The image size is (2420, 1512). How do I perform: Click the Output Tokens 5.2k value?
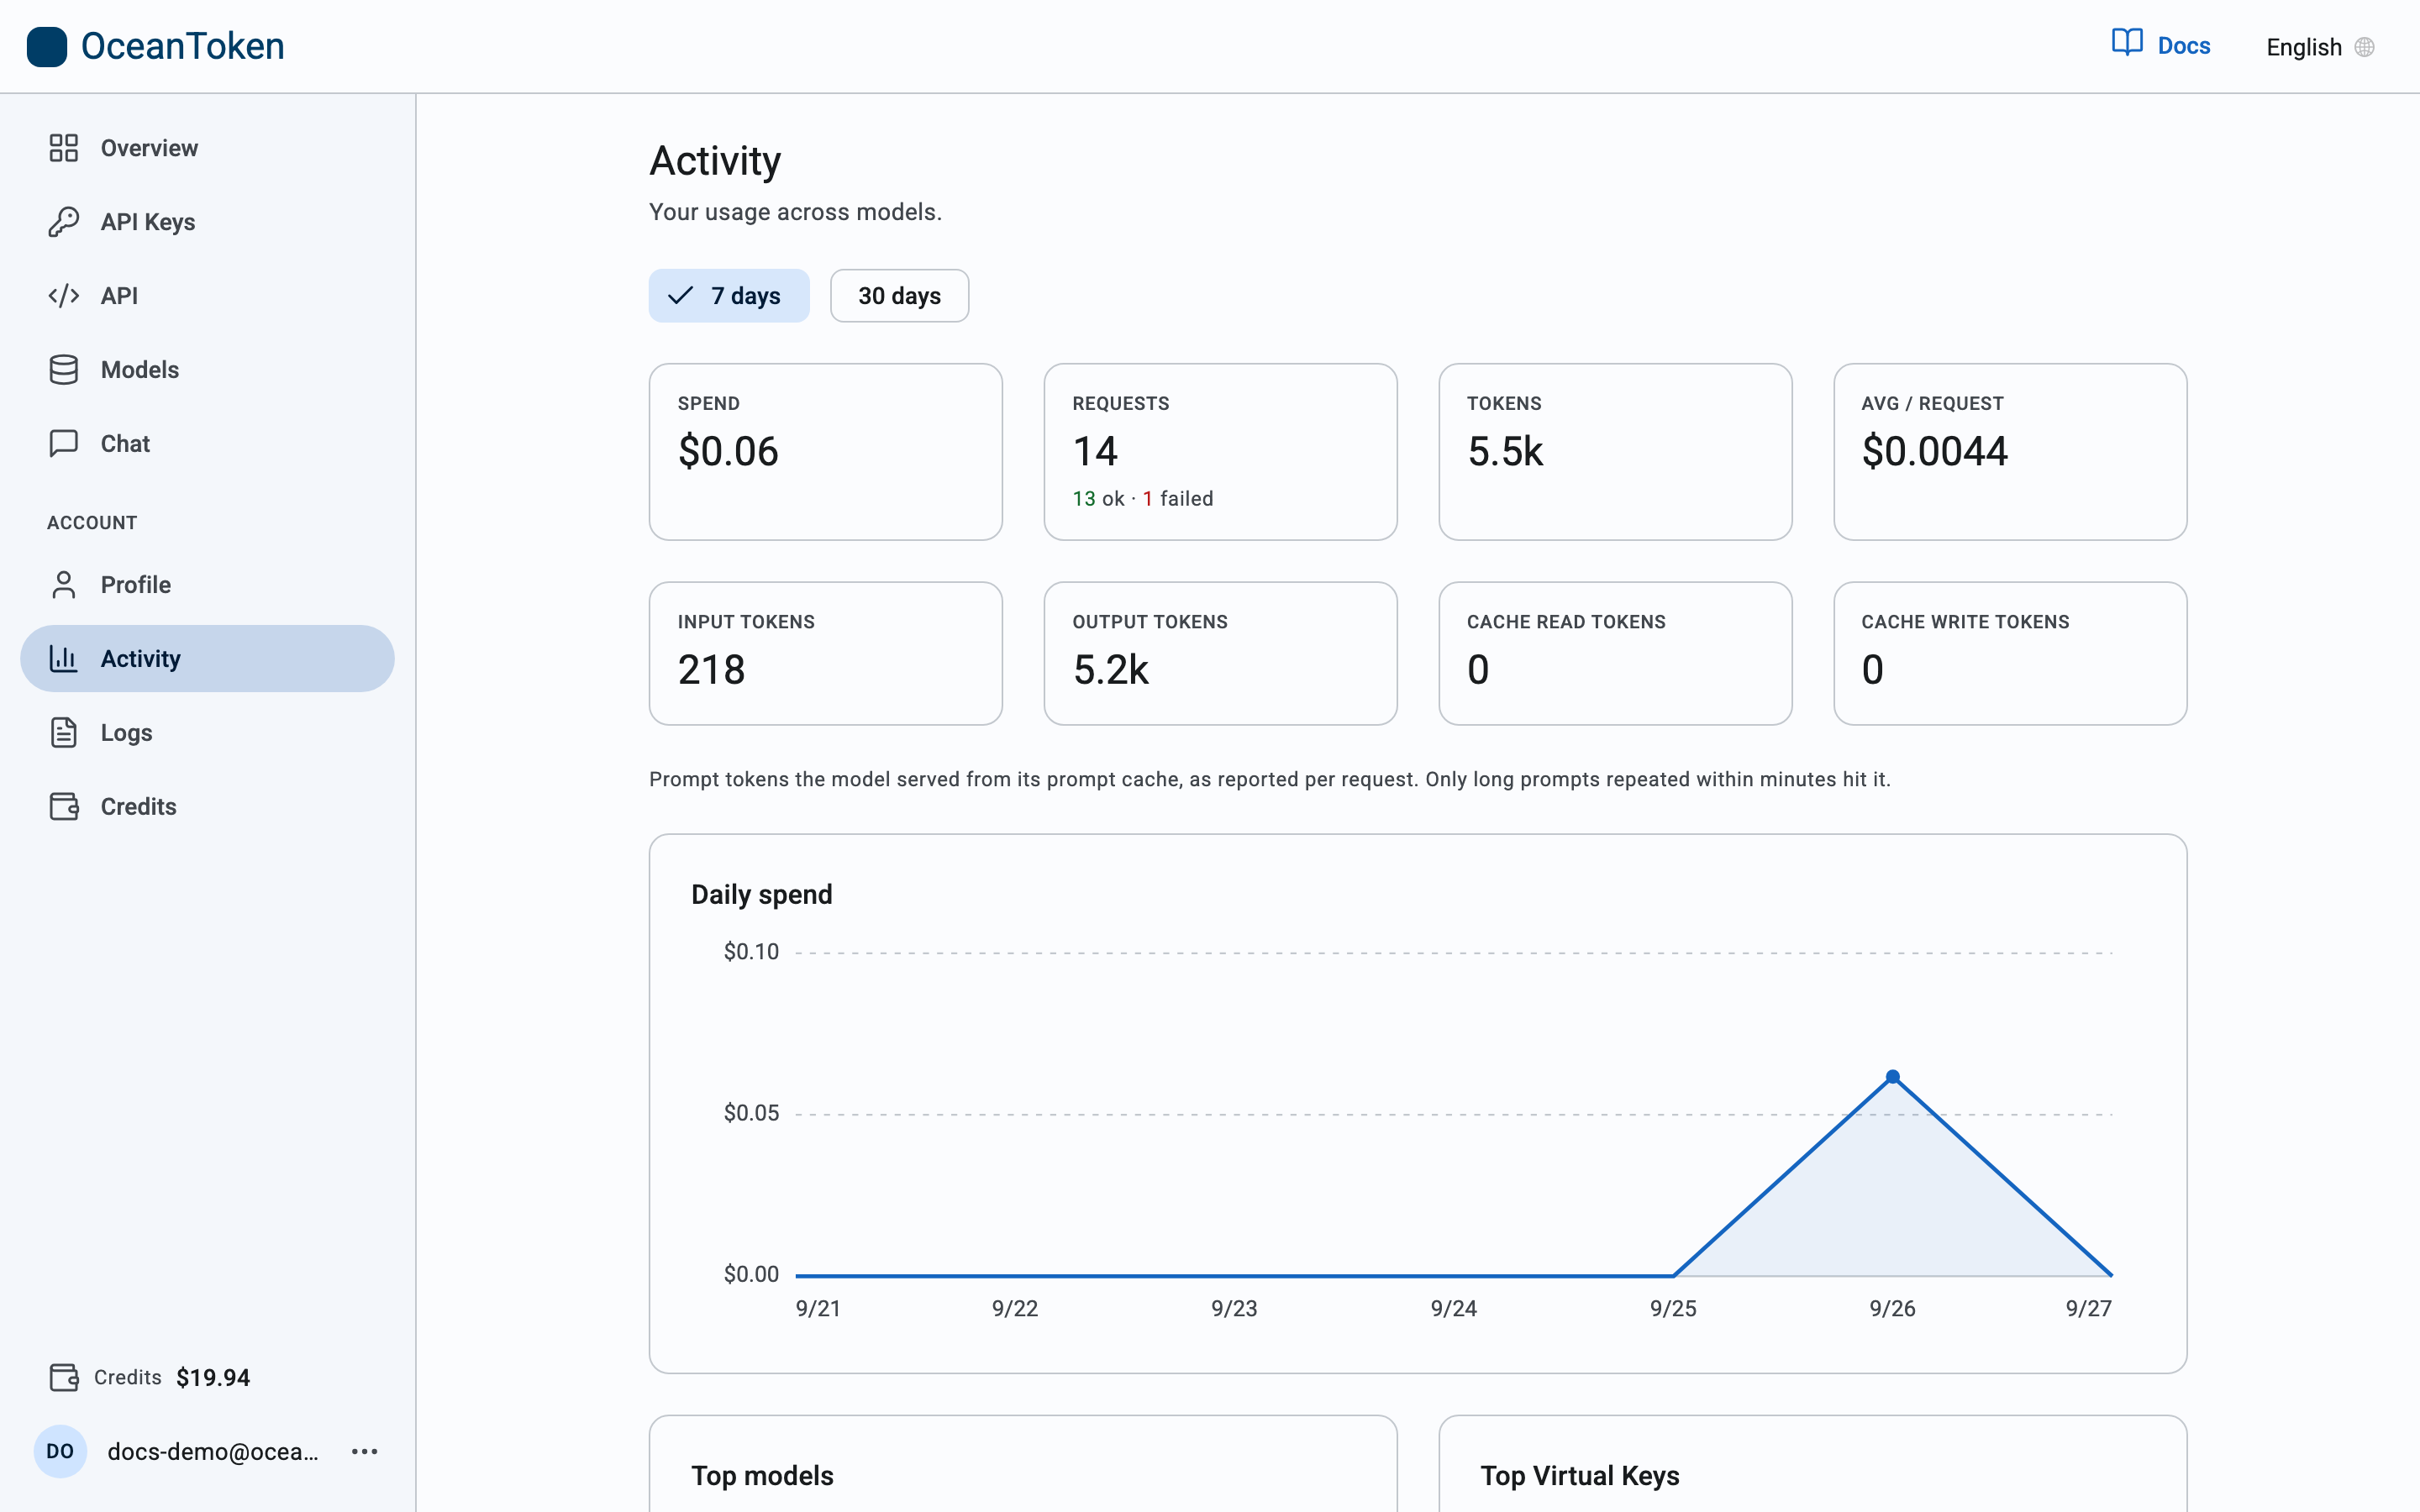pos(1110,669)
